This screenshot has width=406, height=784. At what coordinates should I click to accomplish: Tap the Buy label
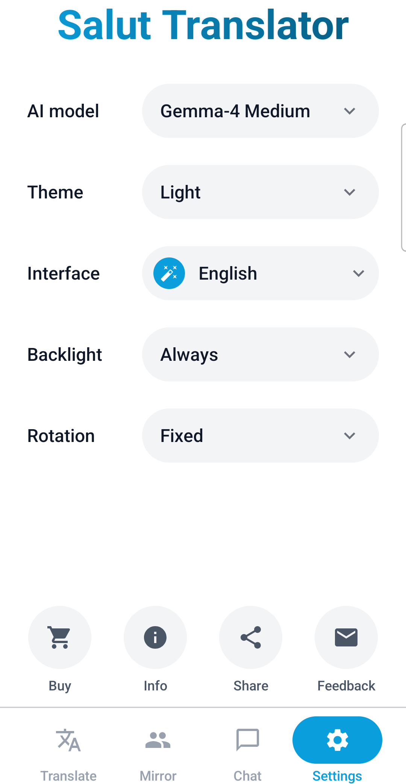click(x=59, y=686)
